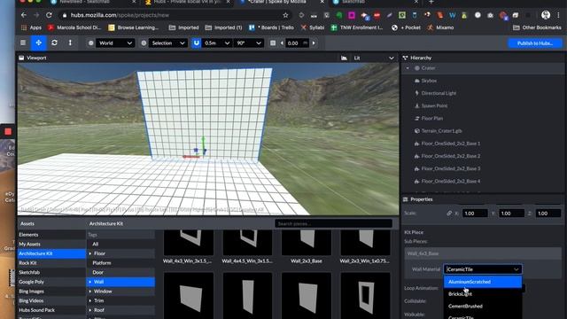Image resolution: width=567 pixels, height=319 pixels.
Task: Select the Scale tool
Action: coord(70,43)
